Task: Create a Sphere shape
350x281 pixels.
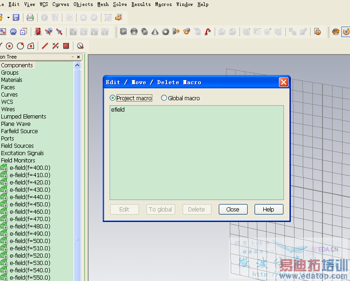Action: point(134,32)
